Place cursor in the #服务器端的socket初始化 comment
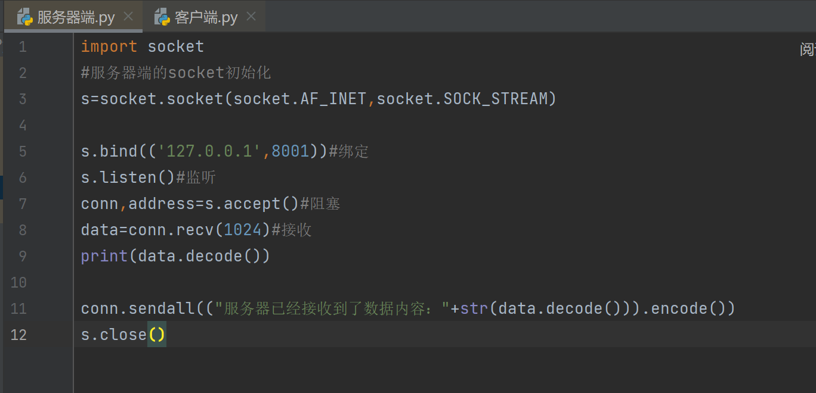 click(176, 73)
